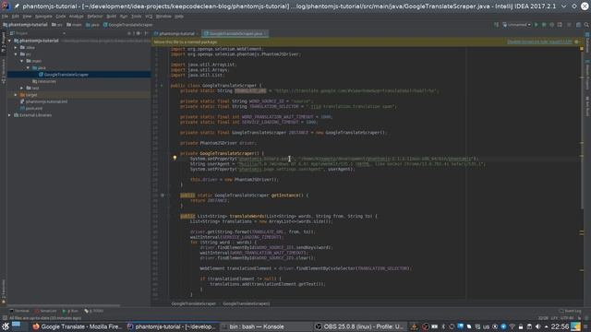591x332 pixels.
Task: Open the Refactor menu
Action: click(x=95, y=17)
